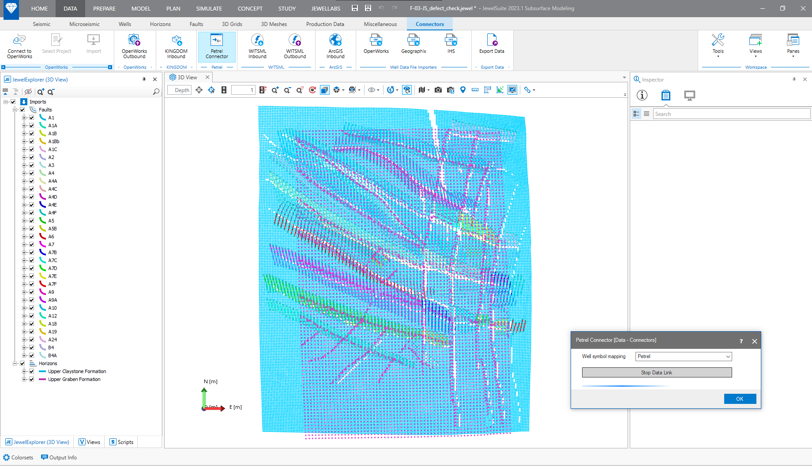Click the camera snapshot icon in 3D toolbar
Viewport: 812px width, 466px height.
(438, 90)
